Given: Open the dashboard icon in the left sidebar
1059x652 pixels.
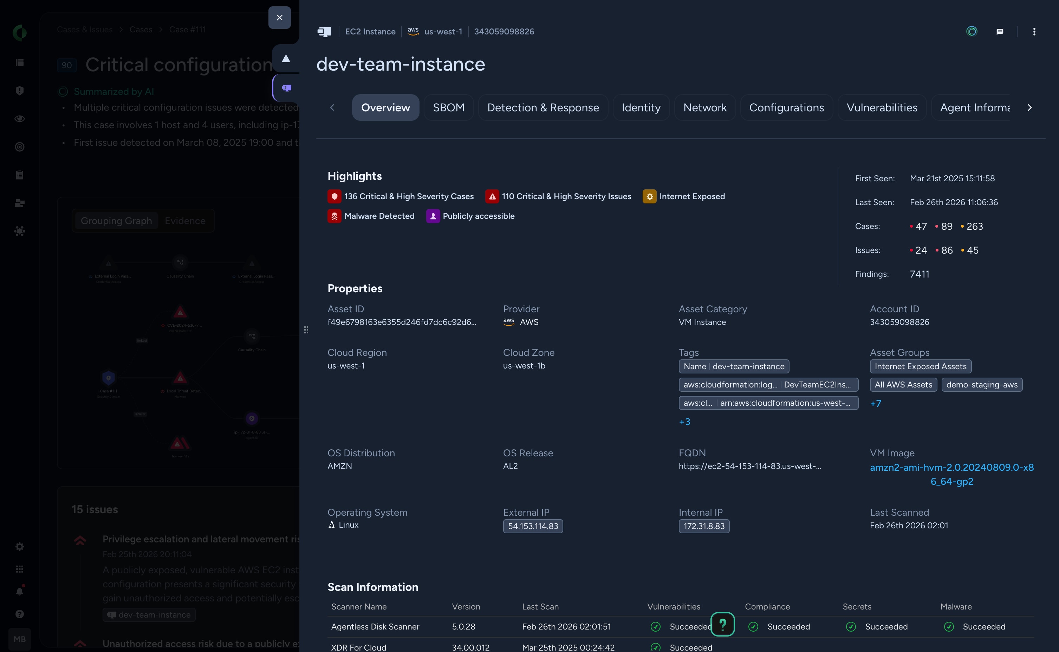Looking at the screenshot, I should (x=20, y=63).
